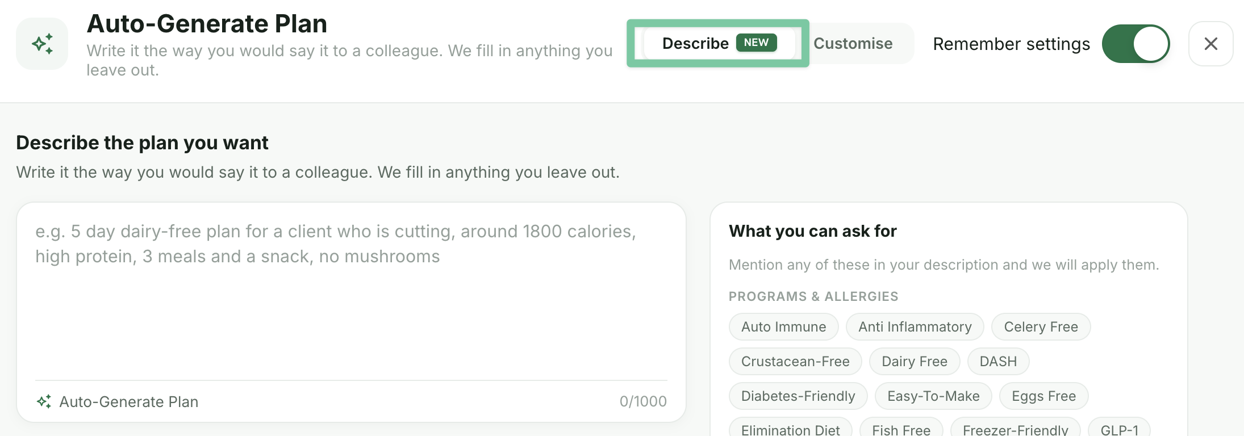Image resolution: width=1244 pixels, height=436 pixels.
Task: Click the NEW badge on Describe
Action: (756, 43)
